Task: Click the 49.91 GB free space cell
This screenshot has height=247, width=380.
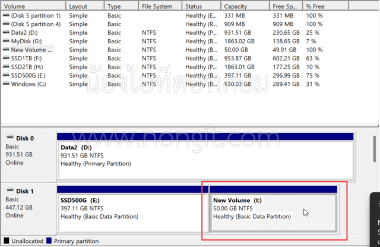Action: (x=284, y=50)
